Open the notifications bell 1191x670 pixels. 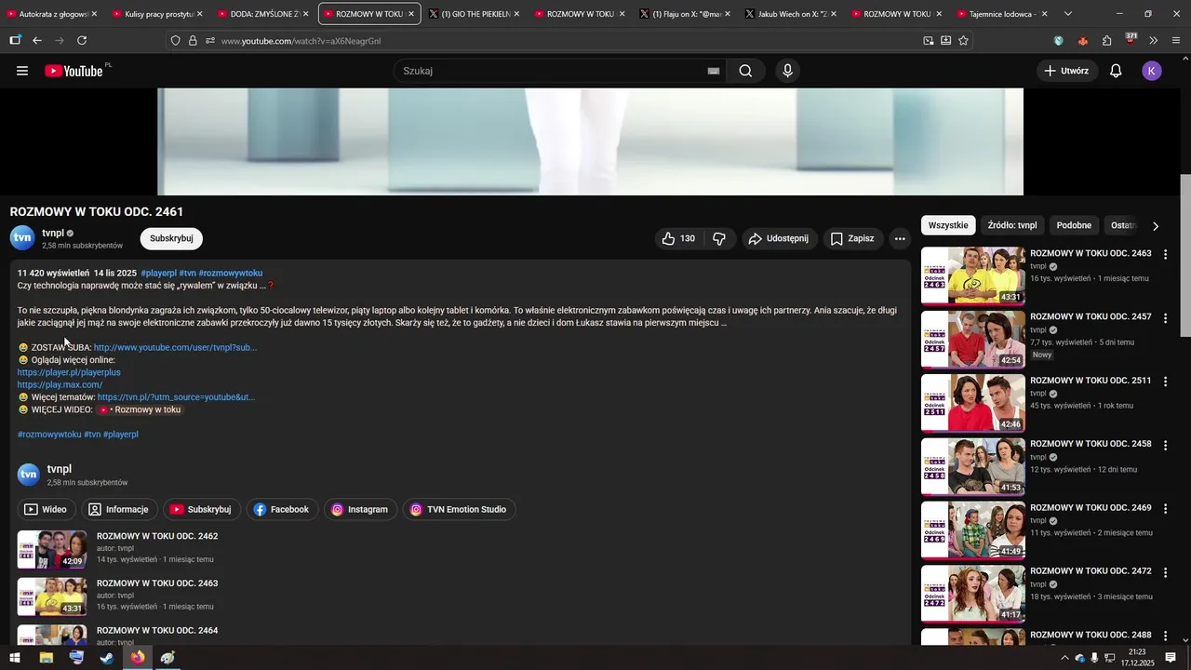[1116, 71]
